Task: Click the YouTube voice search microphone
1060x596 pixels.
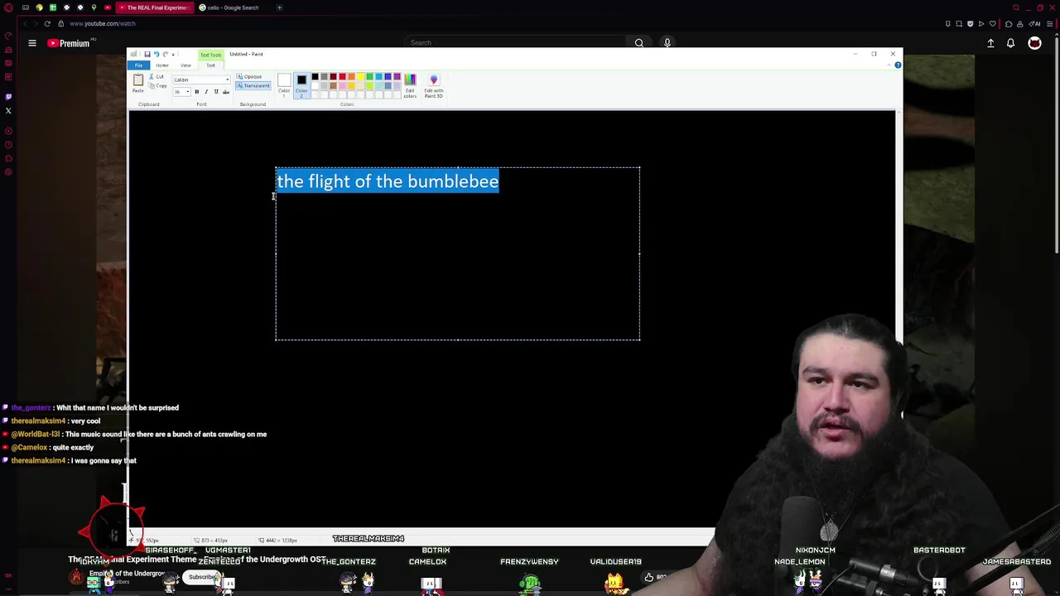Action: (x=667, y=43)
